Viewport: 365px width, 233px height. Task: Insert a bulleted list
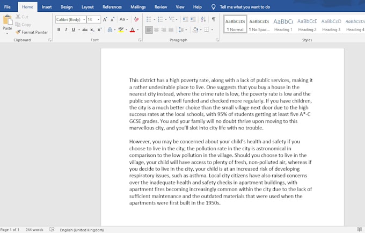(x=149, y=19)
